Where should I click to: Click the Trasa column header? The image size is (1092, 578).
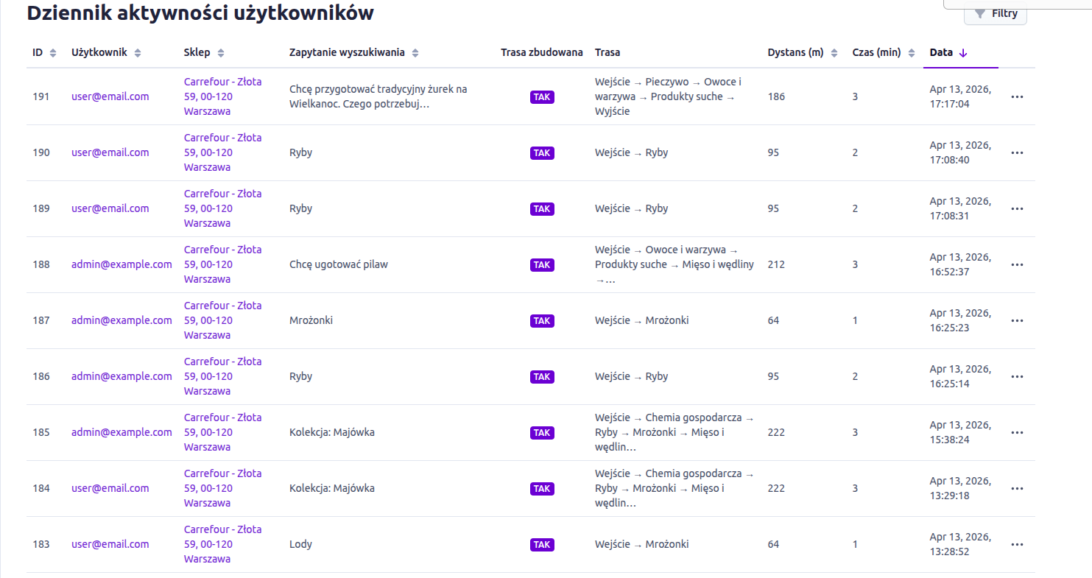pyautogui.click(x=607, y=53)
